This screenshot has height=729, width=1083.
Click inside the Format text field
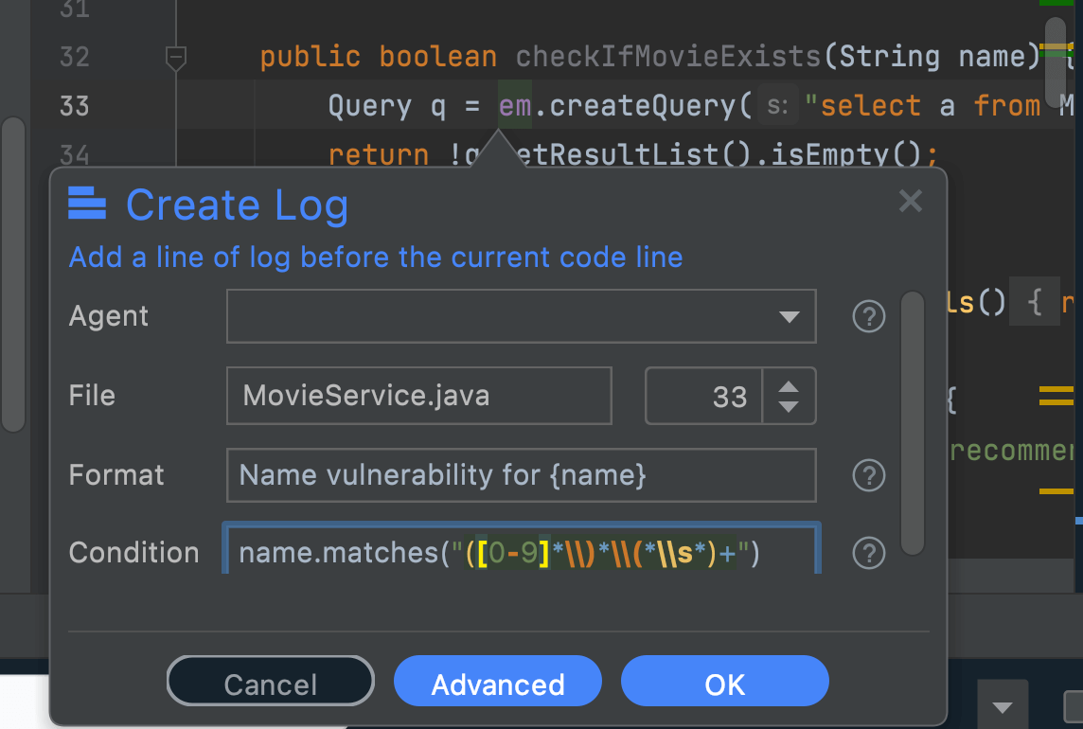(521, 475)
